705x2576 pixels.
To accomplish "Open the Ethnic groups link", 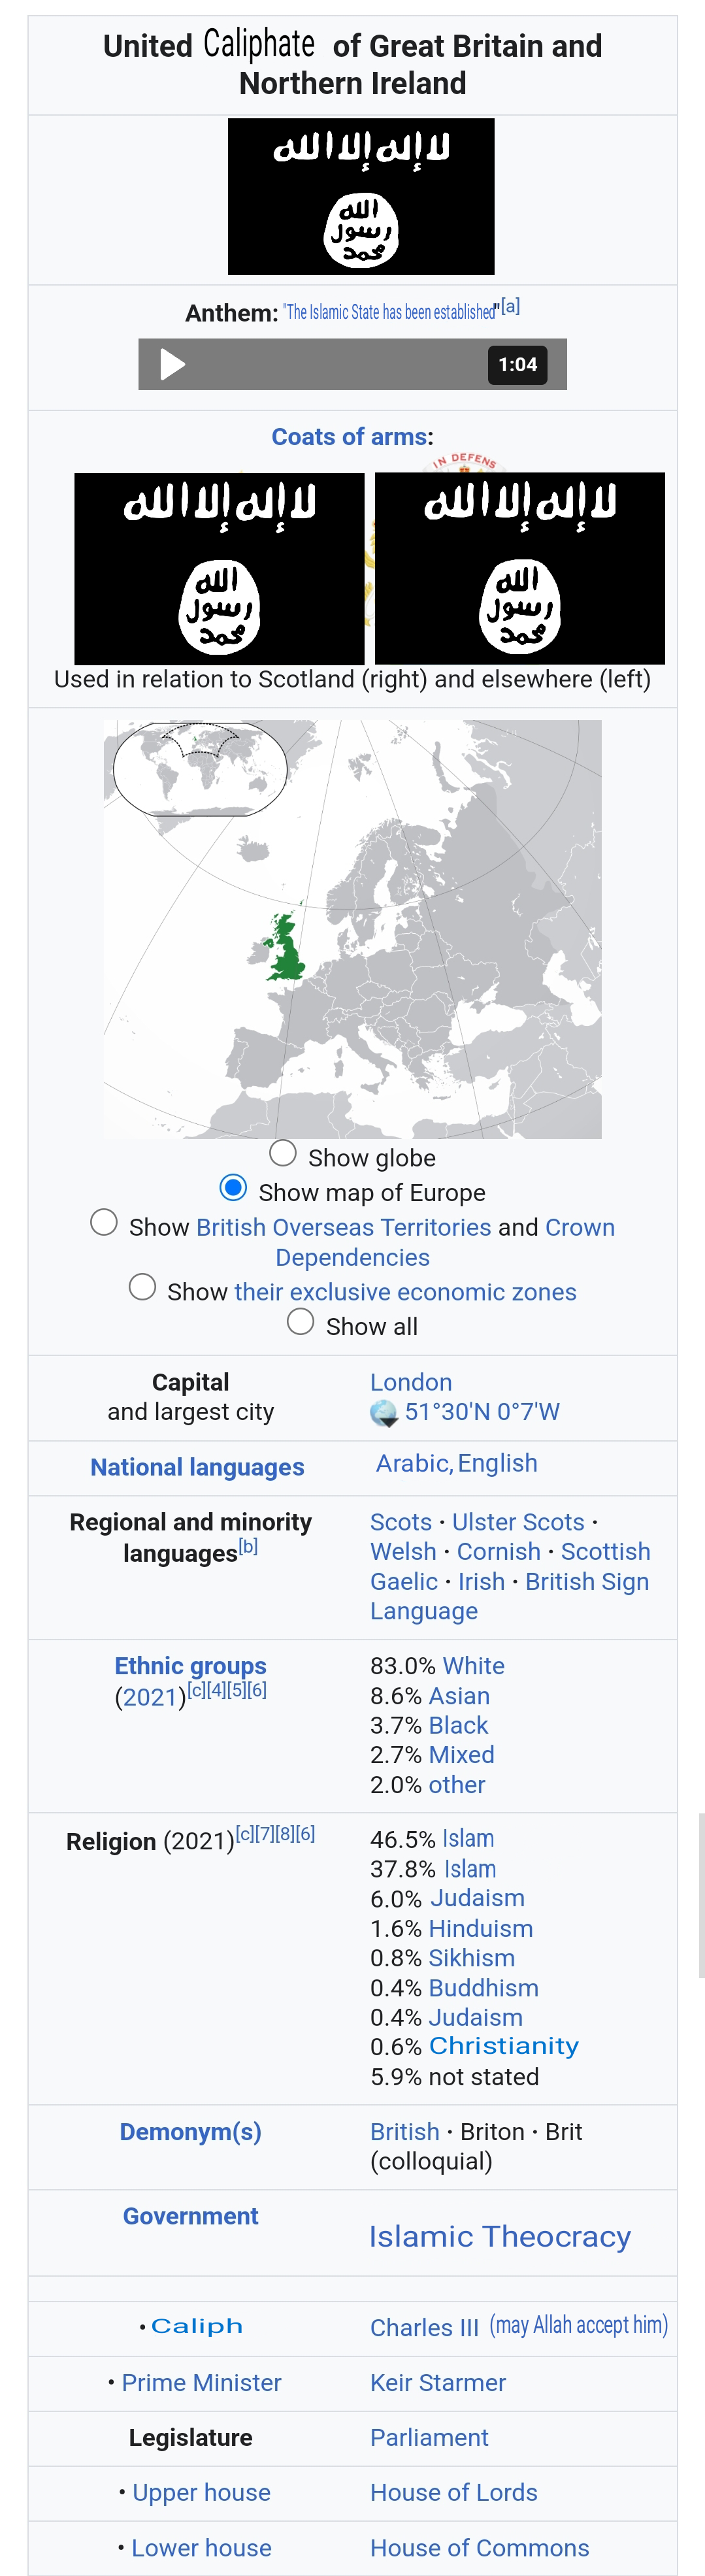I will (190, 1666).
